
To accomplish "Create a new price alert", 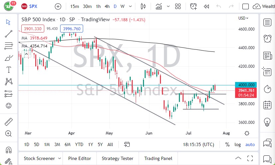I will tap(193, 6).
